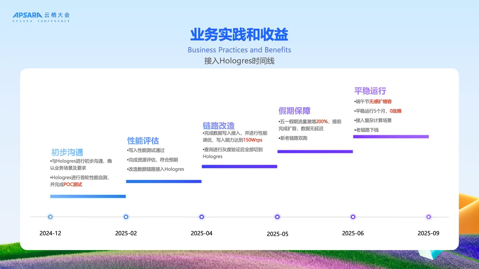The image size is (479, 269).
Task: Click the date label 2024-12
Action: tap(50, 233)
